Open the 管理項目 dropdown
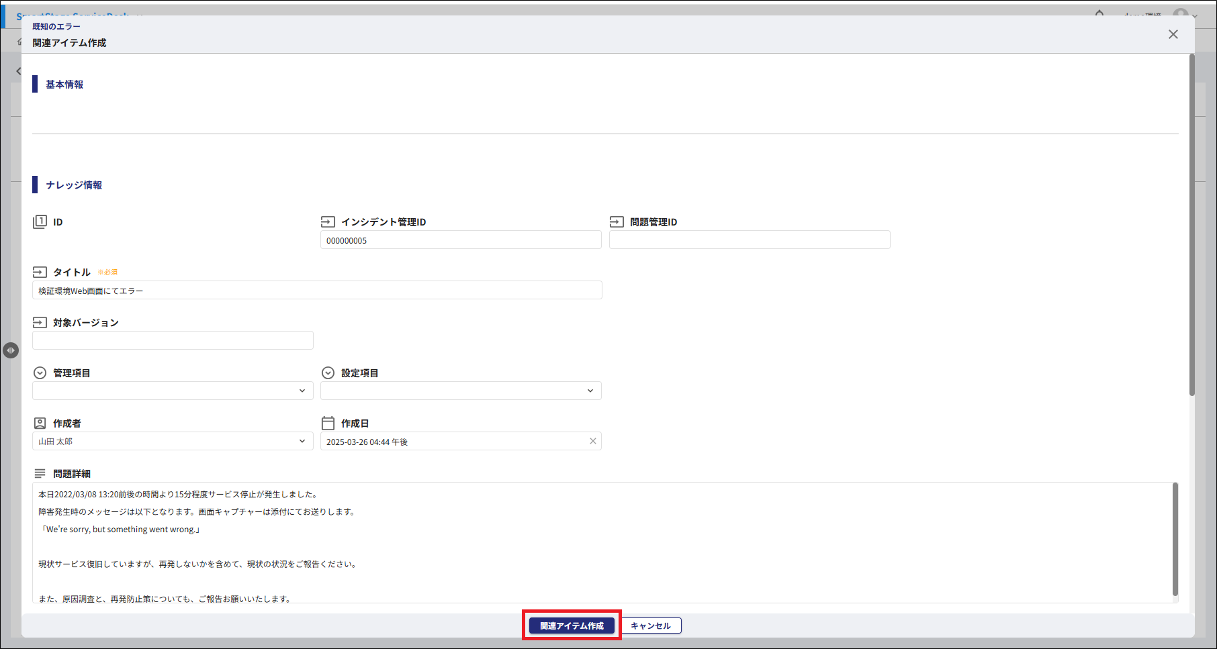The height and width of the screenshot is (649, 1217). 173,391
